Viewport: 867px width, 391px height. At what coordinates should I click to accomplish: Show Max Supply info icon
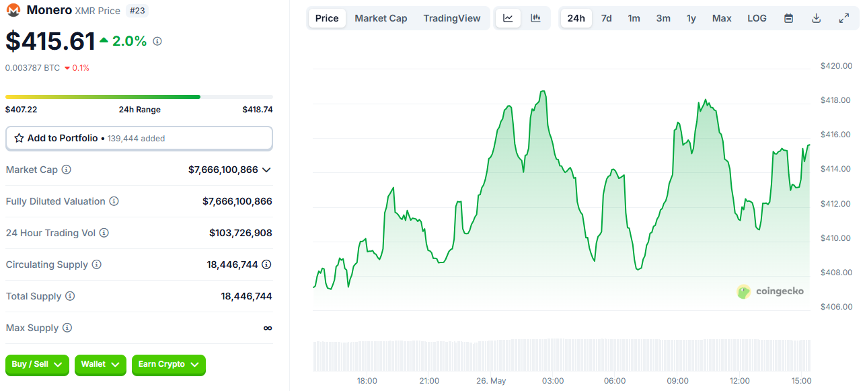[67, 328]
